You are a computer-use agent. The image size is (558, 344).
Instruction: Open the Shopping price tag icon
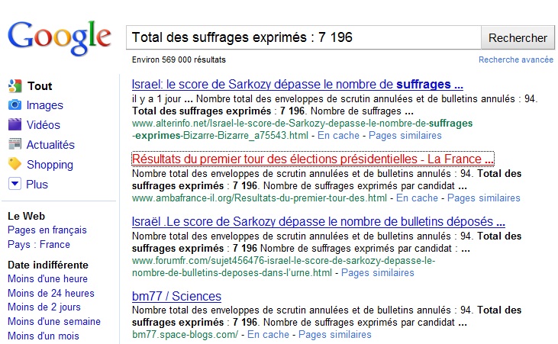click(x=15, y=164)
